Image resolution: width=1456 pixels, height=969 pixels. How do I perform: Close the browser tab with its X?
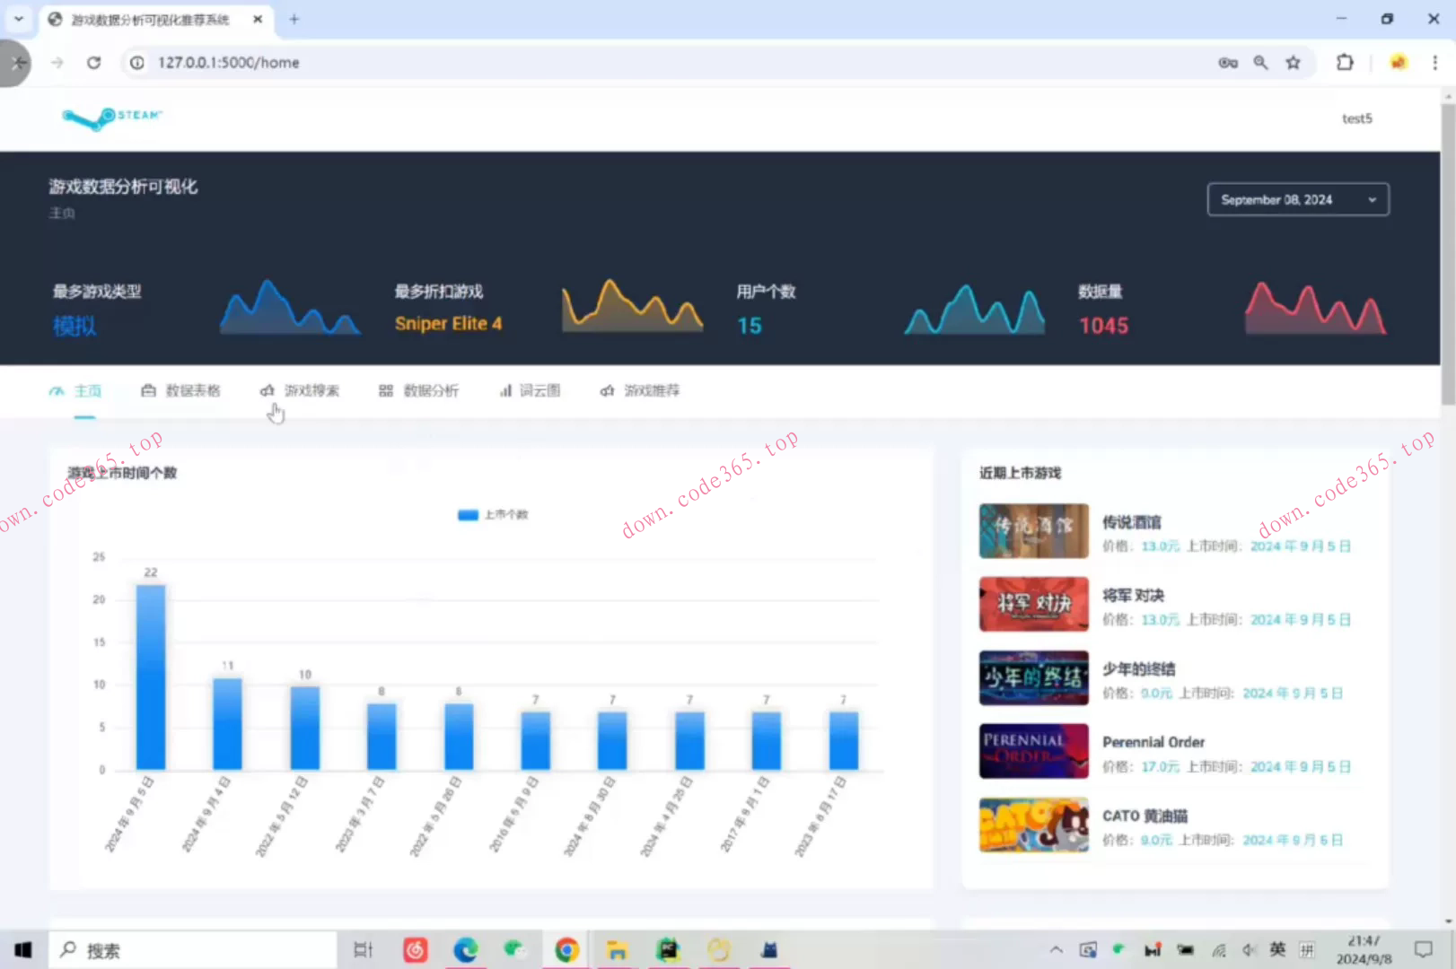258,19
